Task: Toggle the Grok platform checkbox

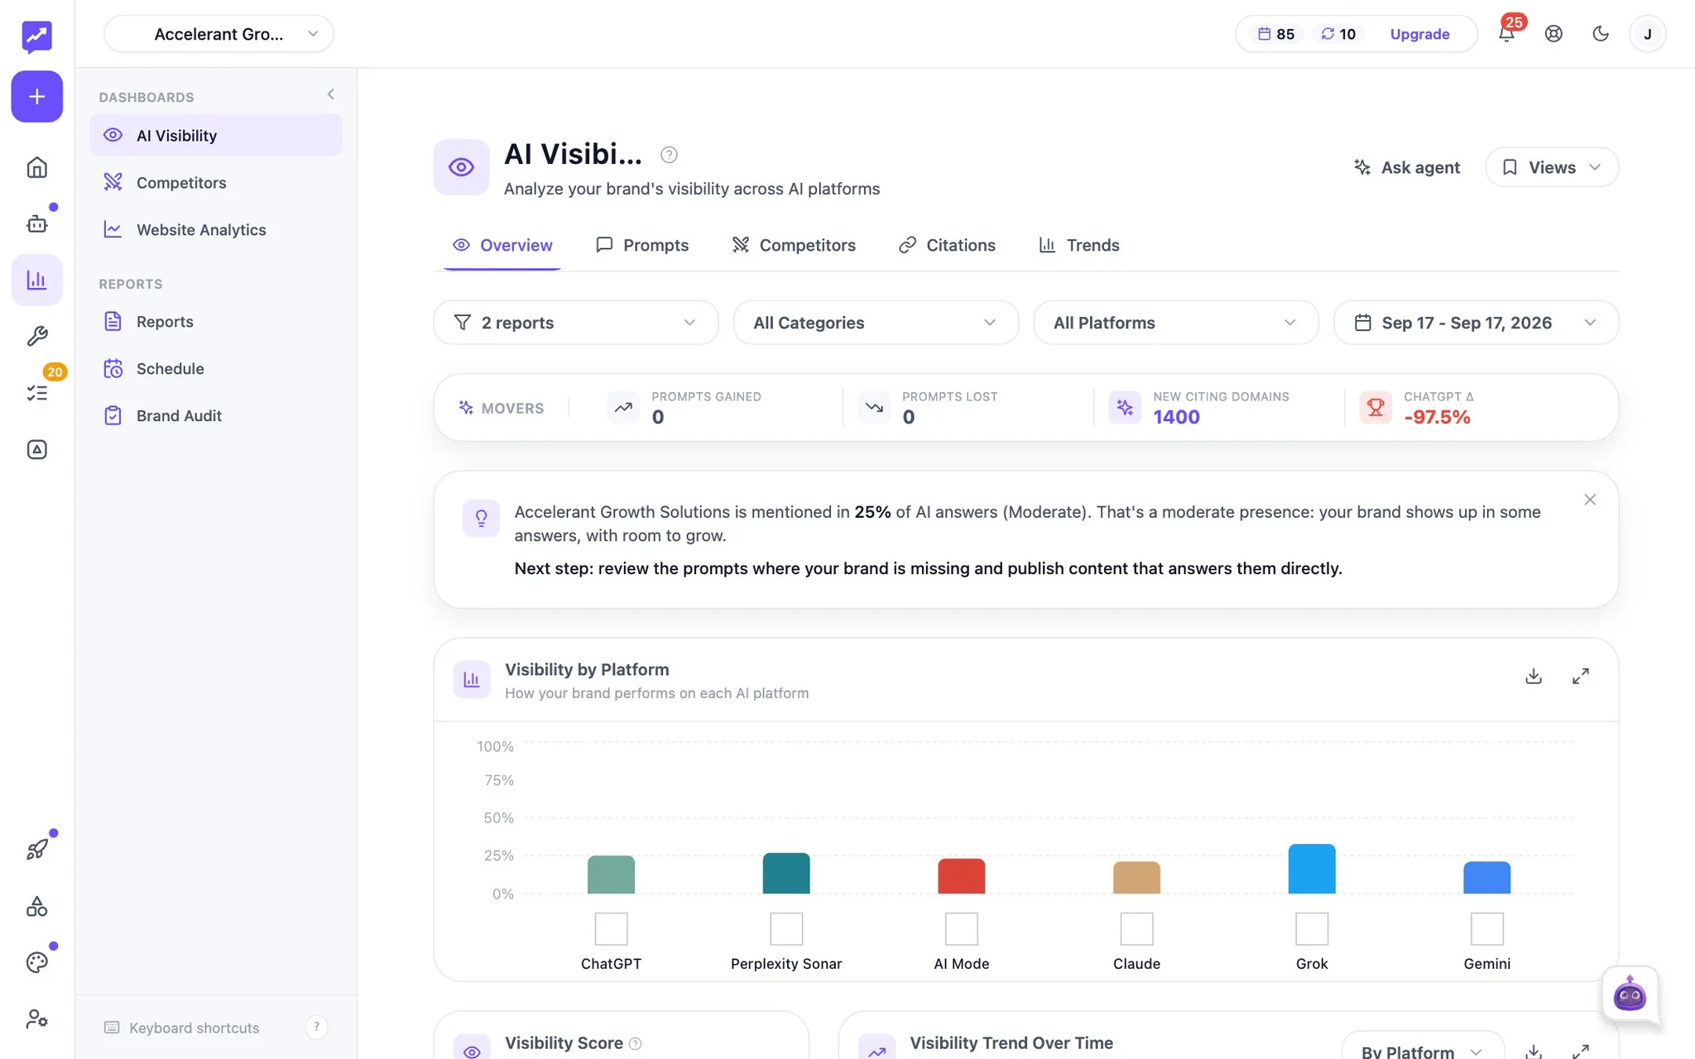Action: (x=1312, y=928)
